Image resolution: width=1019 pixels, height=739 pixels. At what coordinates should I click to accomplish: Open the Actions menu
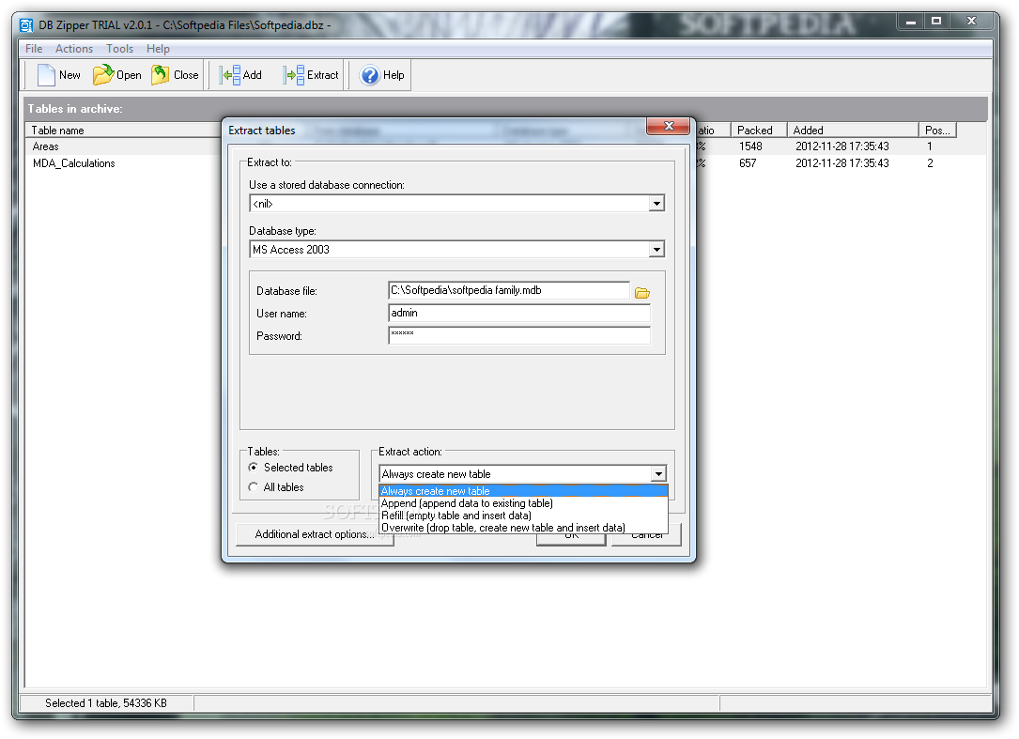coord(74,49)
